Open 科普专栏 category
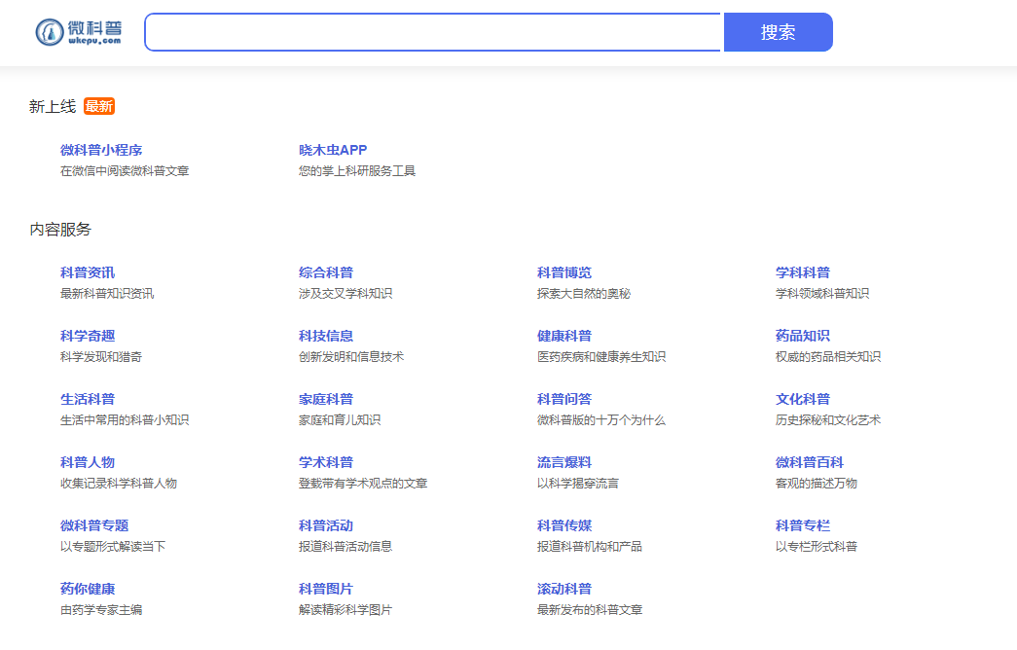Screen dimensions: 1017x650 [x=802, y=525]
